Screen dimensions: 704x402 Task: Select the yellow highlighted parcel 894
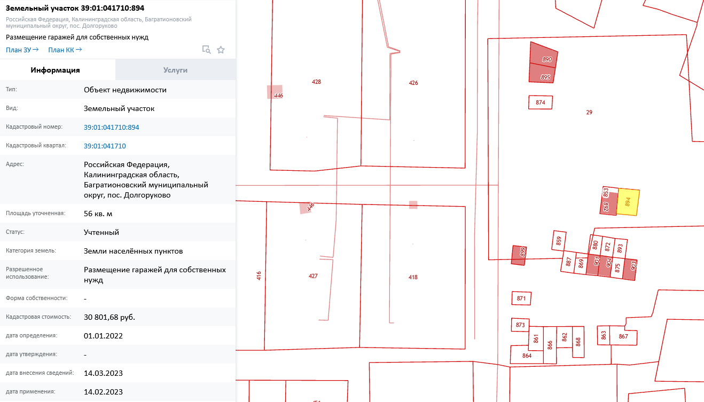(x=628, y=202)
